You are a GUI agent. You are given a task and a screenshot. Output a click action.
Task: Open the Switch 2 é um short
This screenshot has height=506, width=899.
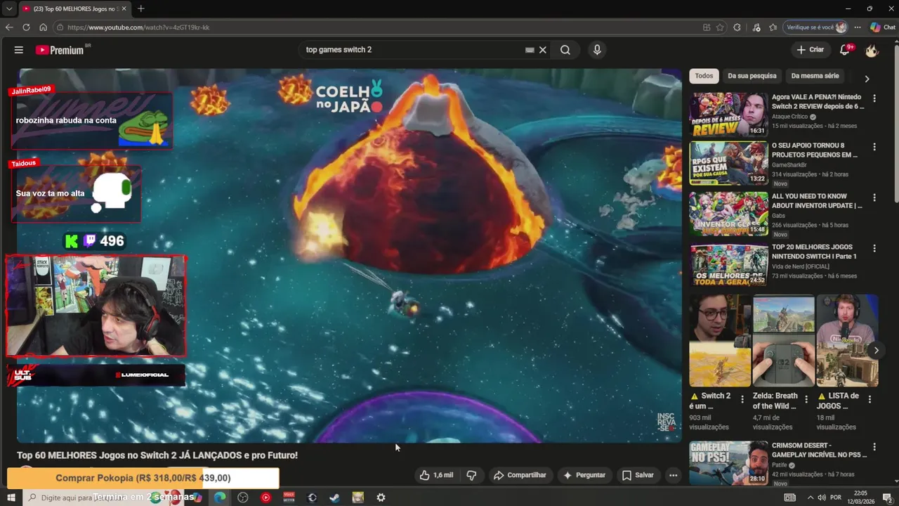click(720, 341)
